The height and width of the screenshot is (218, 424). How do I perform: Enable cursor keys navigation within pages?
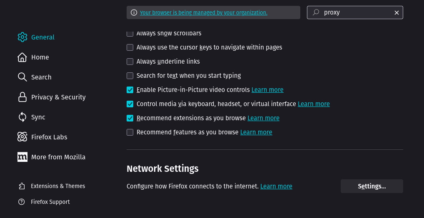coord(130,47)
